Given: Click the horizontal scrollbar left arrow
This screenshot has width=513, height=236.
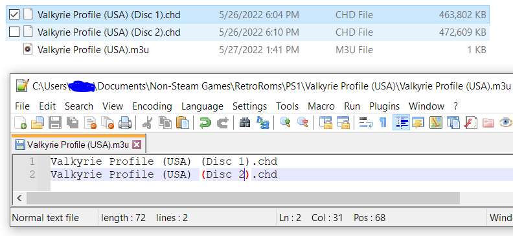Looking at the screenshot, I should tap(19, 198).
